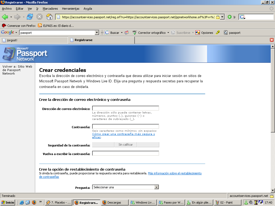Click the Outlook Express quick launch icon
Viewport: 275px width, 206px height.
tap(28, 203)
